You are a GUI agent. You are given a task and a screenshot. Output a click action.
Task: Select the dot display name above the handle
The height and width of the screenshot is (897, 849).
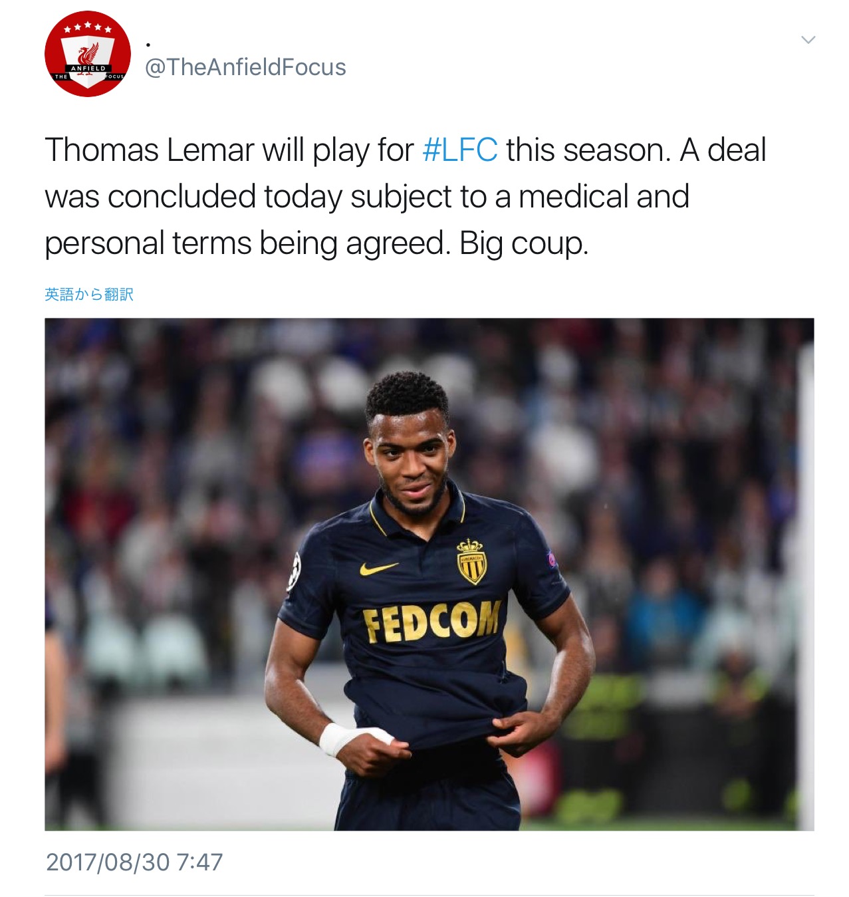click(148, 45)
